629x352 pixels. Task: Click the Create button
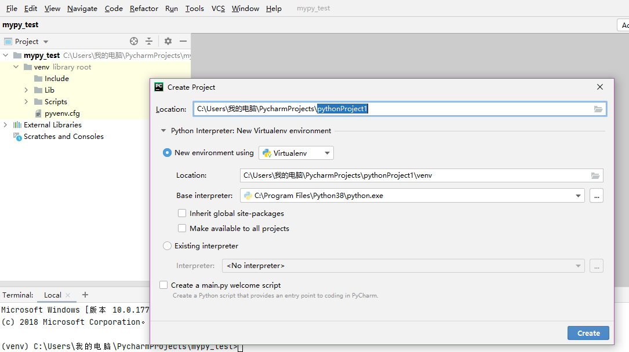(588, 333)
